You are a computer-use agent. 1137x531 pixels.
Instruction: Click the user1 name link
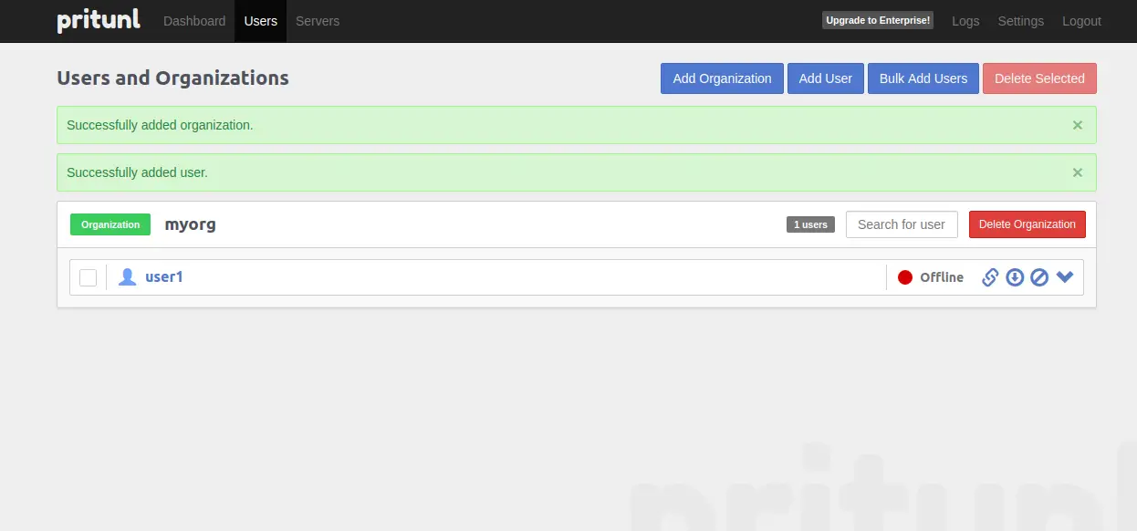pyautogui.click(x=164, y=276)
